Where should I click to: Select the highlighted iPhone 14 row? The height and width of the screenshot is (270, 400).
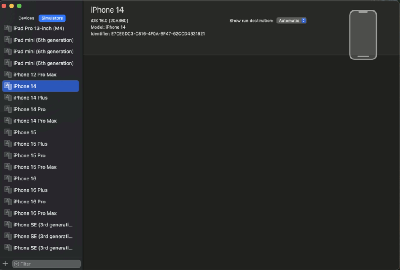pos(41,86)
